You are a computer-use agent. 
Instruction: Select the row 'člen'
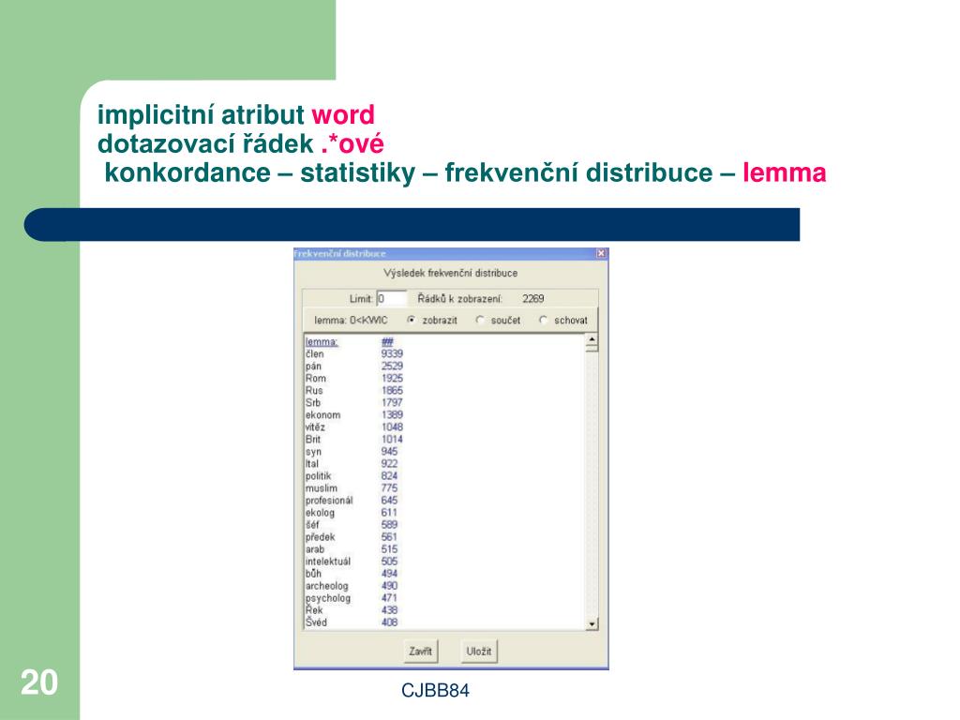click(353, 353)
